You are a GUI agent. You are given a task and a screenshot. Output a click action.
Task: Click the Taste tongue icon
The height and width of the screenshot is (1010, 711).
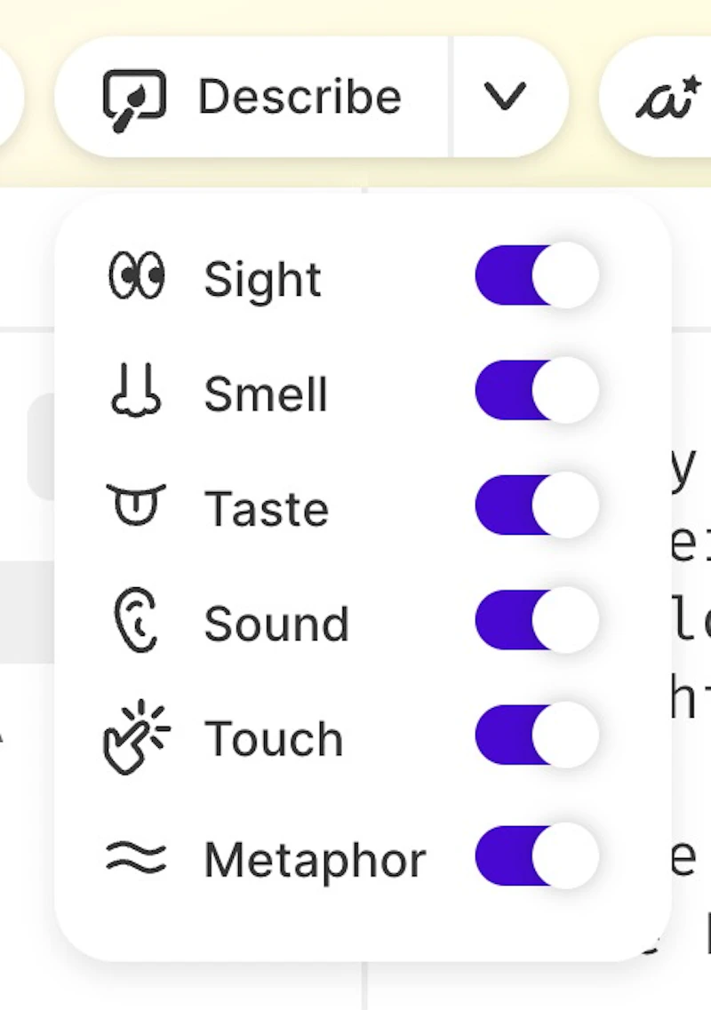(136, 505)
